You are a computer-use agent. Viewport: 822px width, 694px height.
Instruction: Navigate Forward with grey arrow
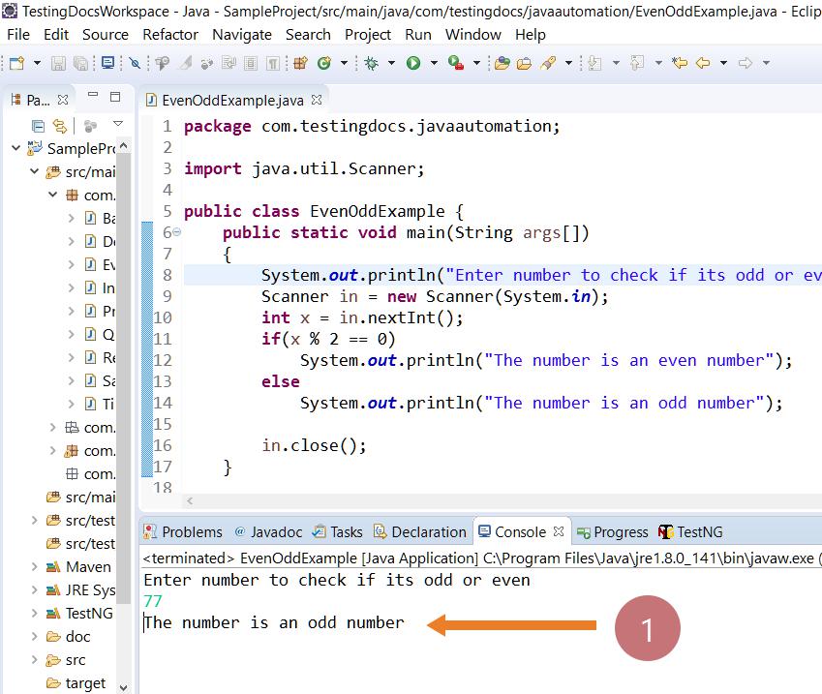point(746,64)
